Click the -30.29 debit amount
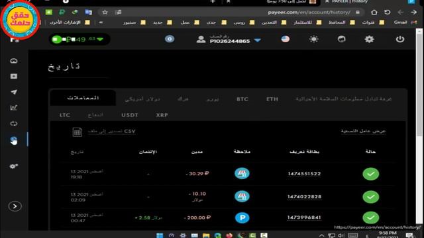 pyautogui.click(x=197, y=174)
